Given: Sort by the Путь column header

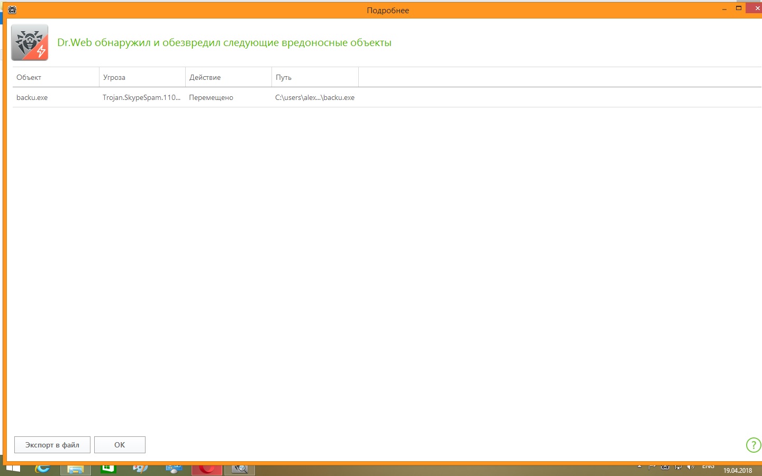Looking at the screenshot, I should click(x=315, y=77).
